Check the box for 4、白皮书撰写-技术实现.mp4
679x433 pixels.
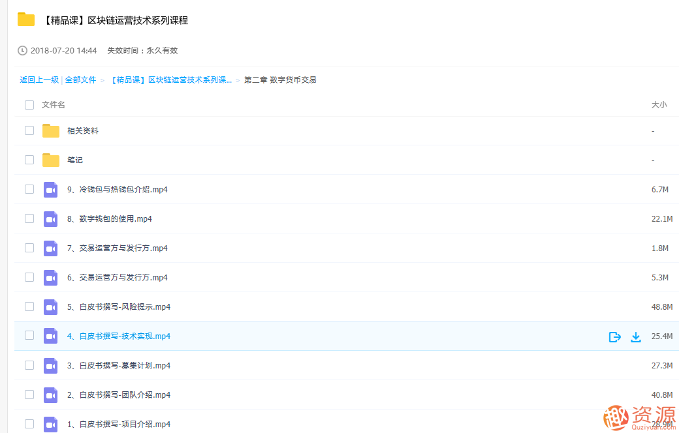click(x=29, y=335)
